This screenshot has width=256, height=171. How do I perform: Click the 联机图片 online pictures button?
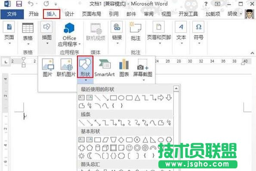66,67
